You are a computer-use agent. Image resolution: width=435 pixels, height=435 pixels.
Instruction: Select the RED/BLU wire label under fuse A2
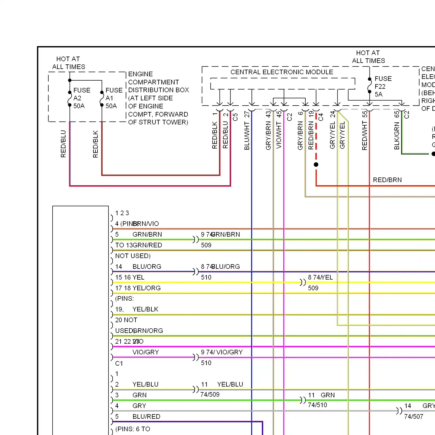[63, 144]
